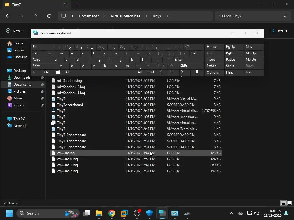Click the Windows logo key on the On-Screen Keyboard
This screenshot has height=220, width=294.
[x=58, y=72]
